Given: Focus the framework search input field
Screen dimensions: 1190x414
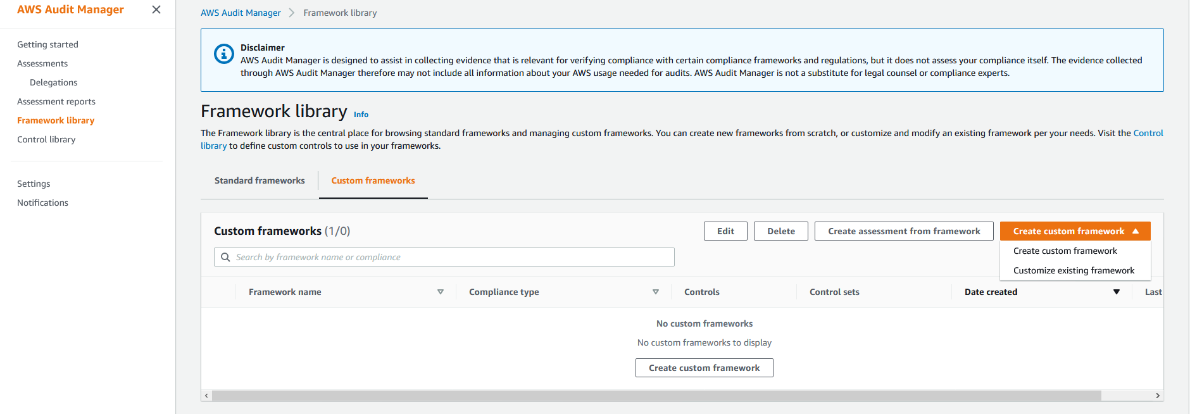Looking at the screenshot, I should (x=444, y=257).
